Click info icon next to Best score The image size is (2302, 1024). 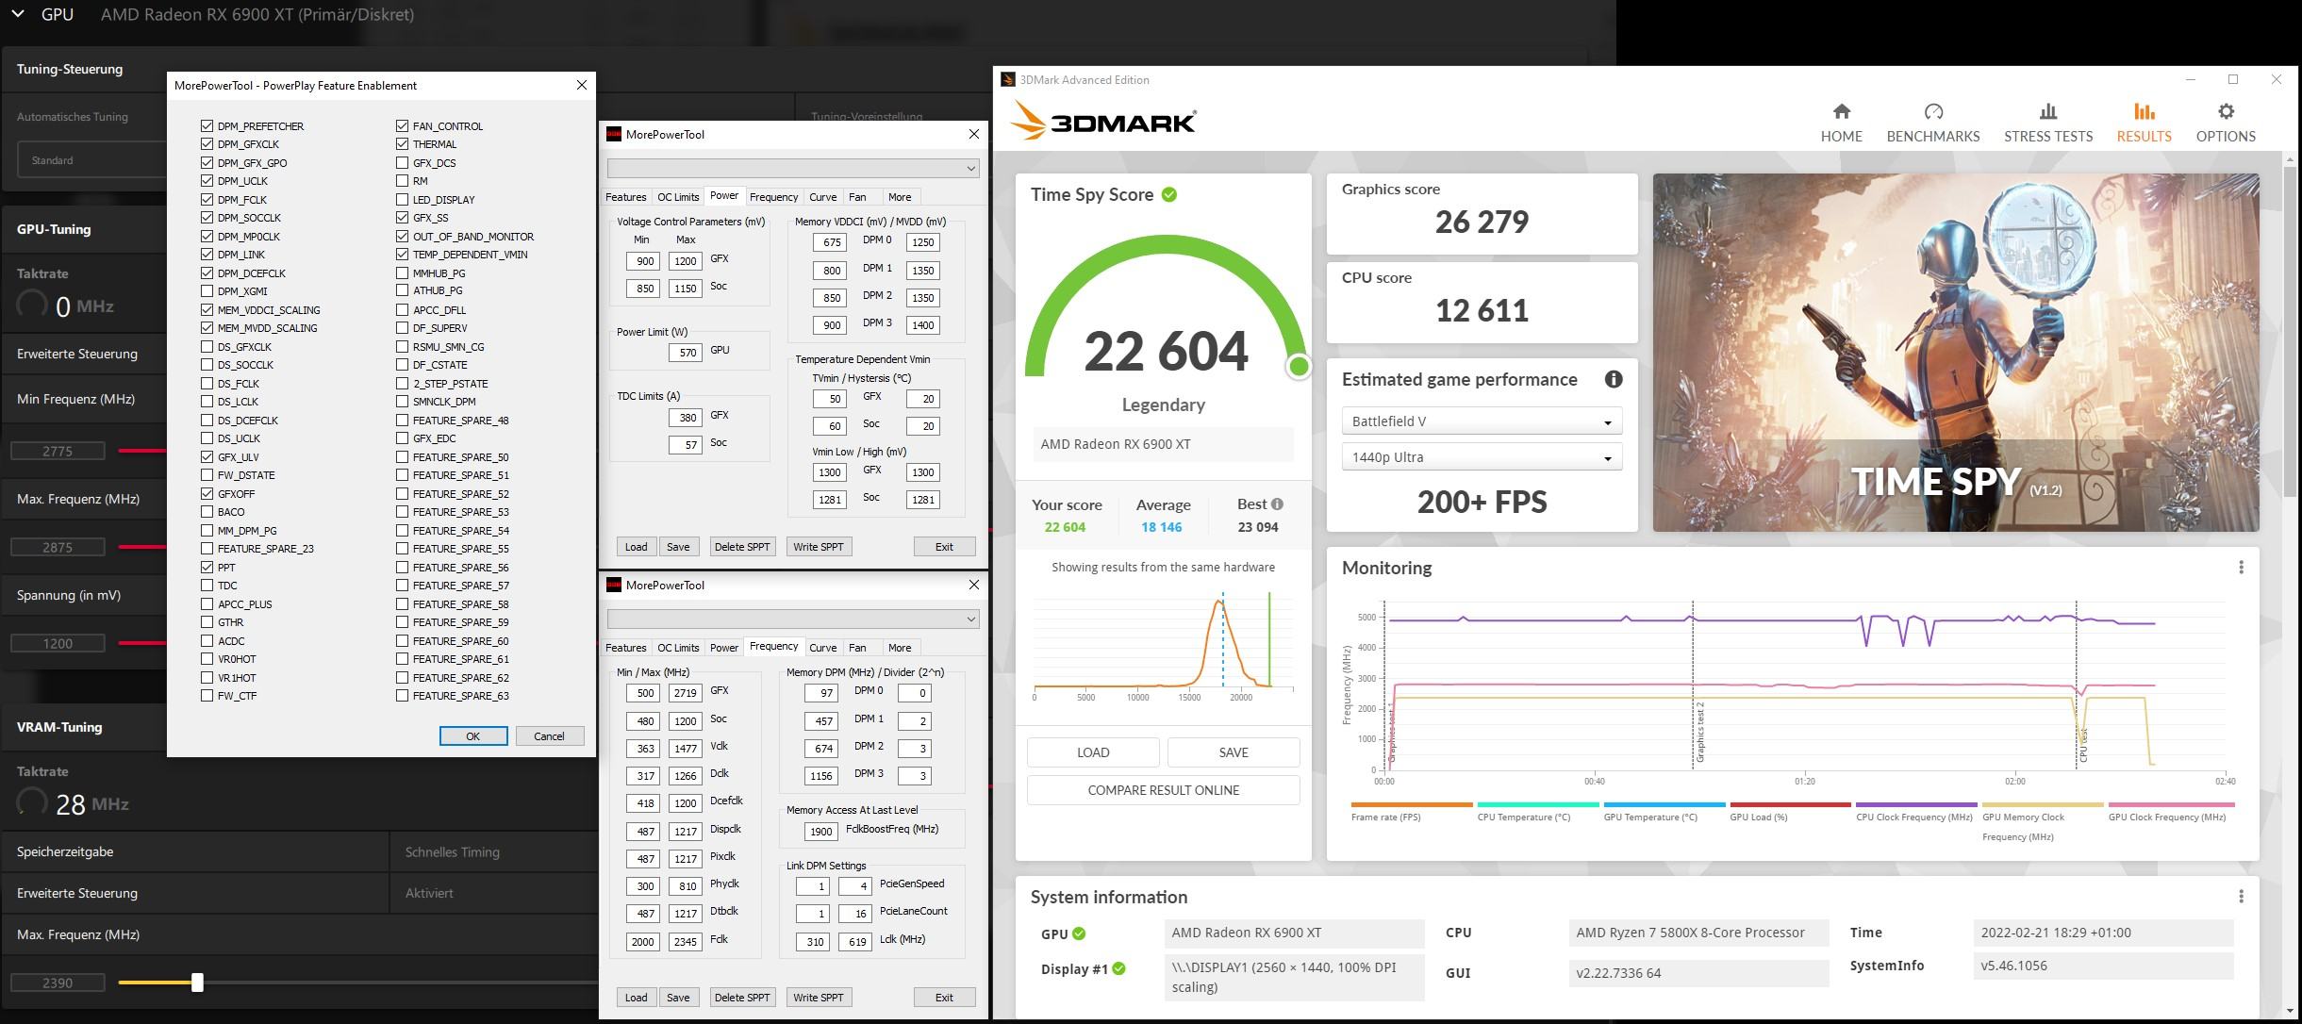(x=1277, y=504)
